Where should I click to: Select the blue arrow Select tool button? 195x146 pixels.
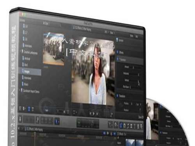[x=57, y=121]
